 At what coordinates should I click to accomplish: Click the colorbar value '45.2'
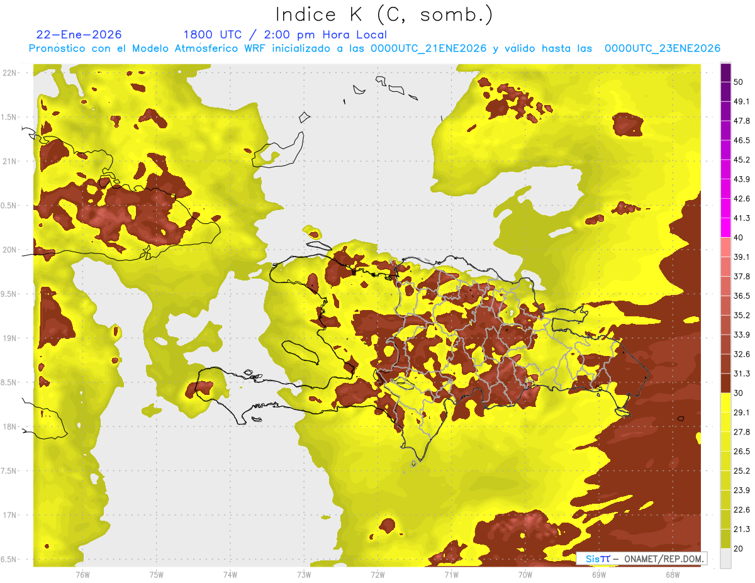(x=742, y=160)
